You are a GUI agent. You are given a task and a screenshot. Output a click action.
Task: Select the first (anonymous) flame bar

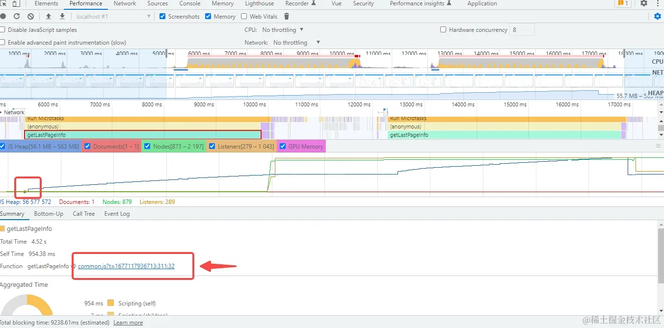click(x=142, y=126)
